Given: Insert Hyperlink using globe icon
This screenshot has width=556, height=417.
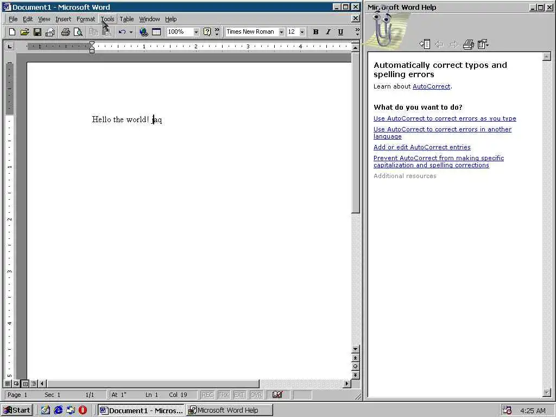Looking at the screenshot, I should (x=143, y=32).
